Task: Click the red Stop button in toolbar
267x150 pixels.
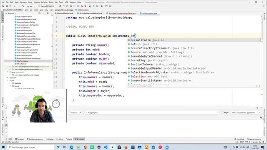Action: click(x=86, y=6)
